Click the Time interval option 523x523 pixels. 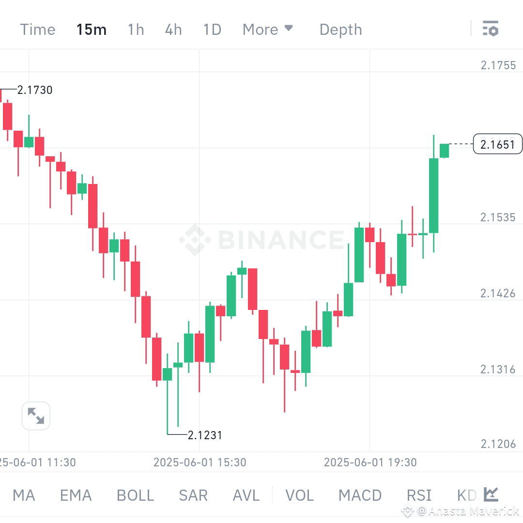pos(37,29)
